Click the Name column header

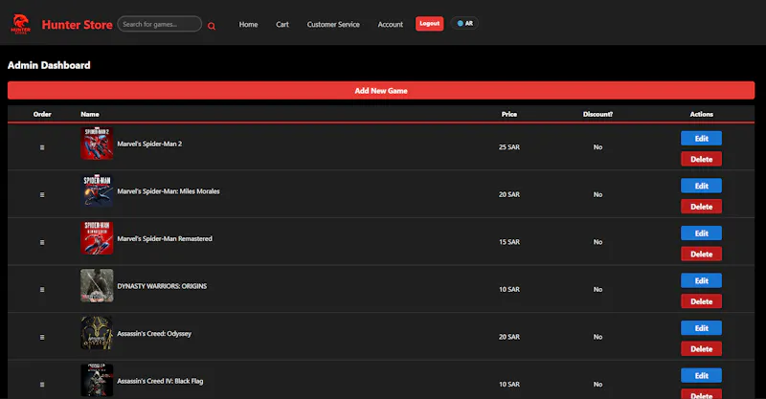click(x=90, y=114)
